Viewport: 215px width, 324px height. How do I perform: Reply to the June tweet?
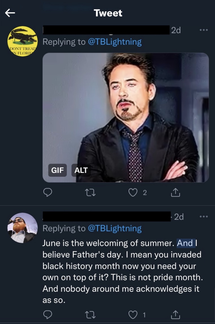click(47, 315)
